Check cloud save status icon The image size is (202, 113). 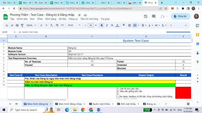(x=85, y=15)
